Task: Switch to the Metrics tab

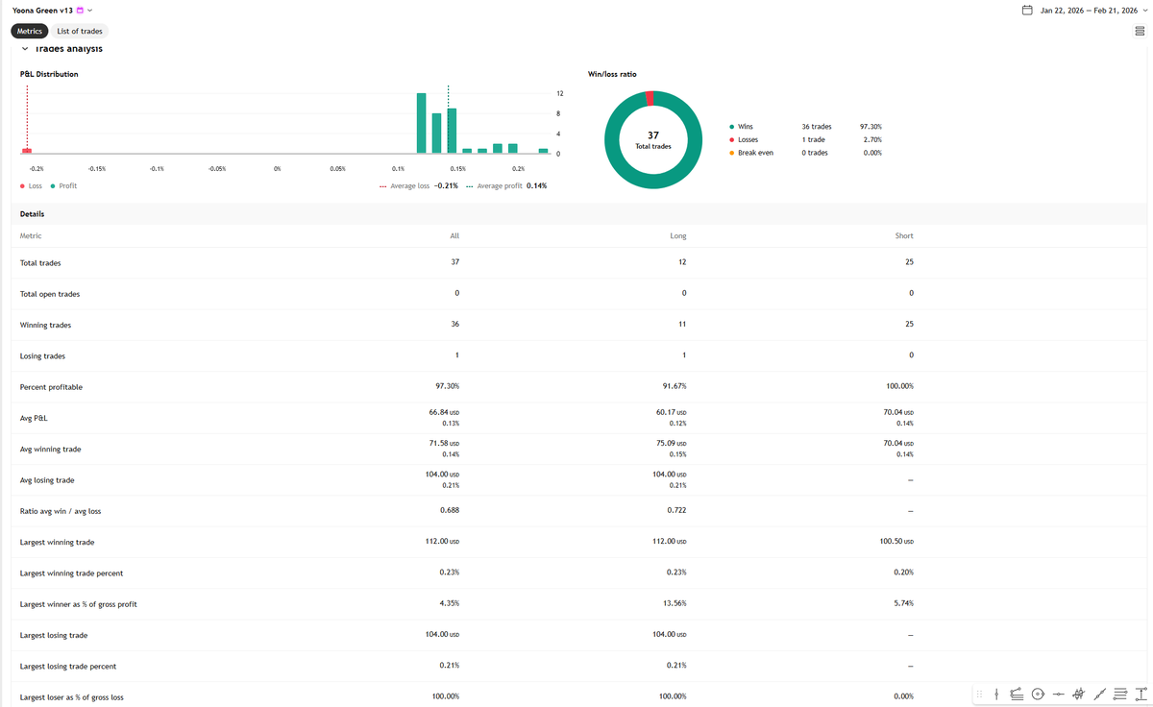Action: click(29, 32)
